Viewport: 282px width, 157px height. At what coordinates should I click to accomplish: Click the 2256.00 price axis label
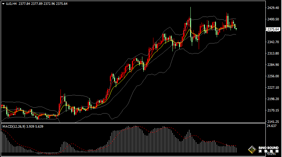[273, 76]
